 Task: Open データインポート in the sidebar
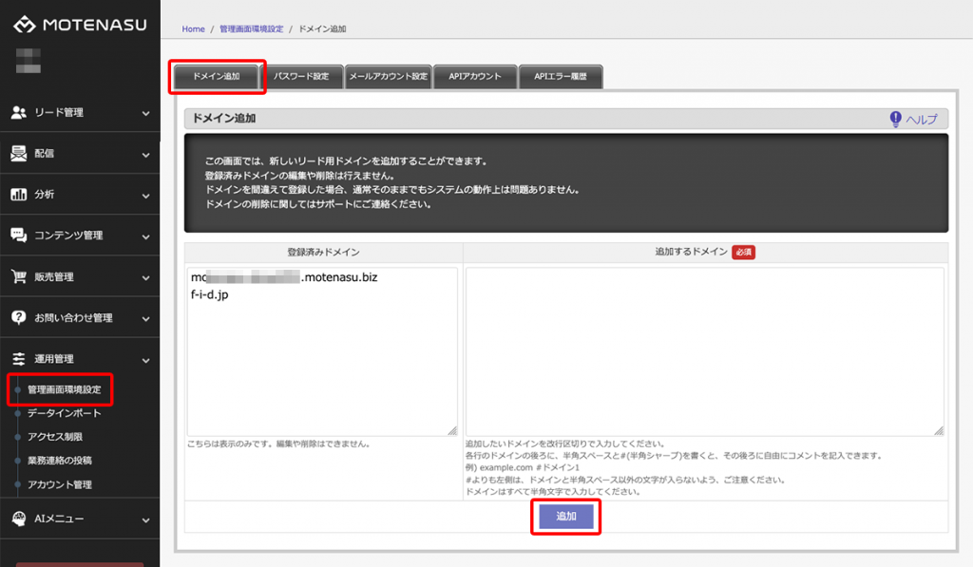point(65,413)
